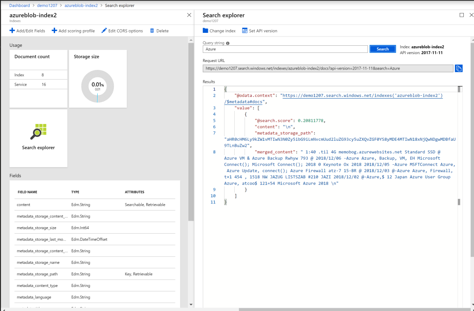Viewport: 474px width, 311px height.
Task: Close the azureblob-index2 blade
Action: (189, 15)
